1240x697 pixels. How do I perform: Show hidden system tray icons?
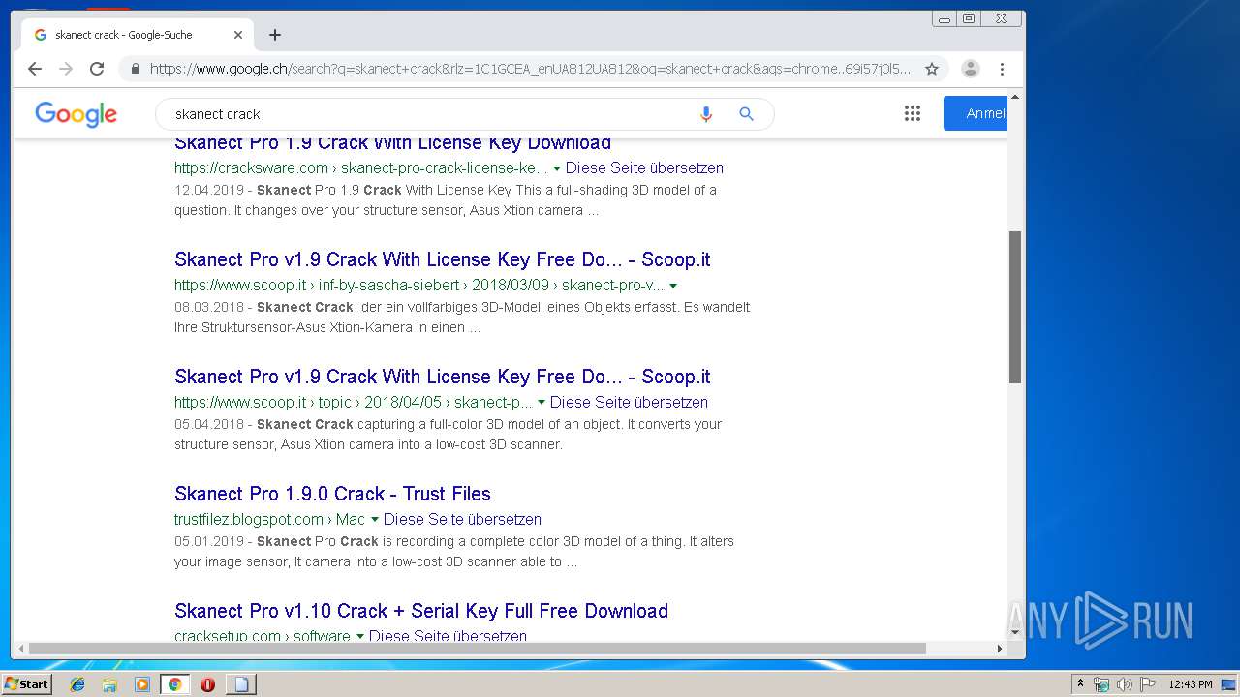(x=1080, y=684)
